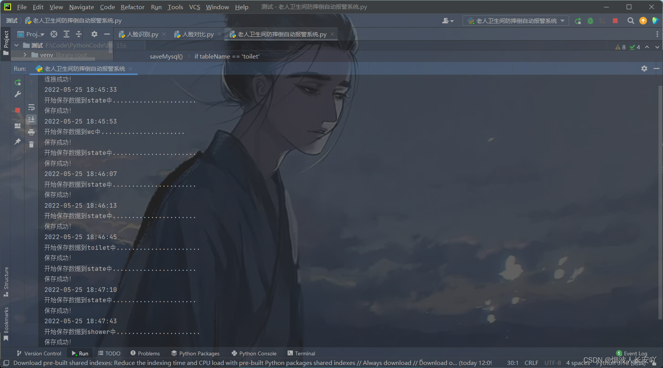Open Version Control tool window
Screen dimensions: 663x368
coord(39,353)
